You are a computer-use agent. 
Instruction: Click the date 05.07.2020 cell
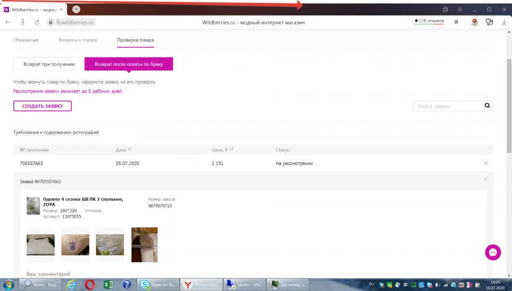(x=127, y=163)
